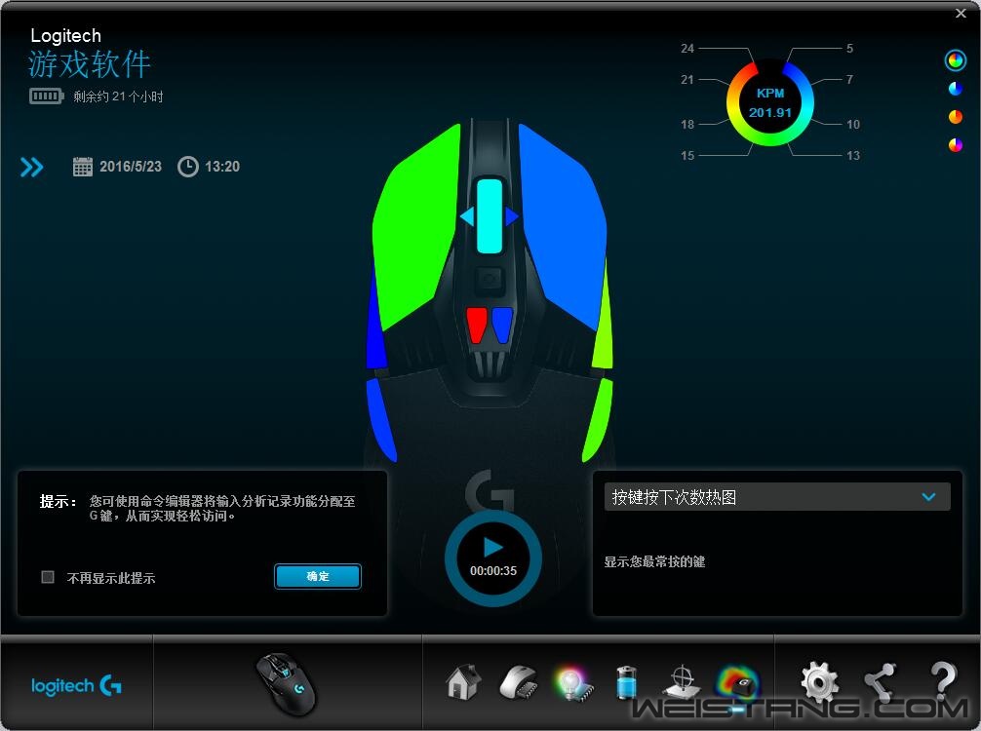Click the cyan scroll wheel on mouse
The image size is (981, 731).
click(490, 216)
